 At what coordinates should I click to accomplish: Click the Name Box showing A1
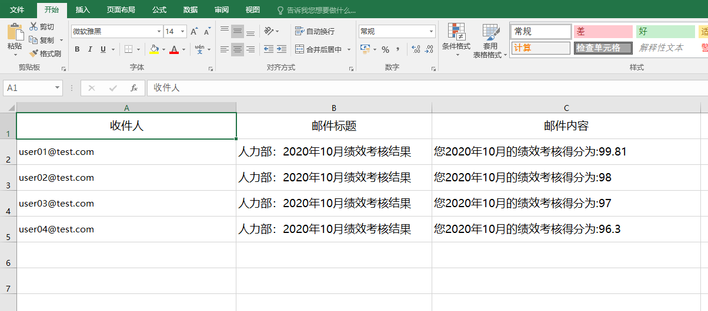click(33, 88)
